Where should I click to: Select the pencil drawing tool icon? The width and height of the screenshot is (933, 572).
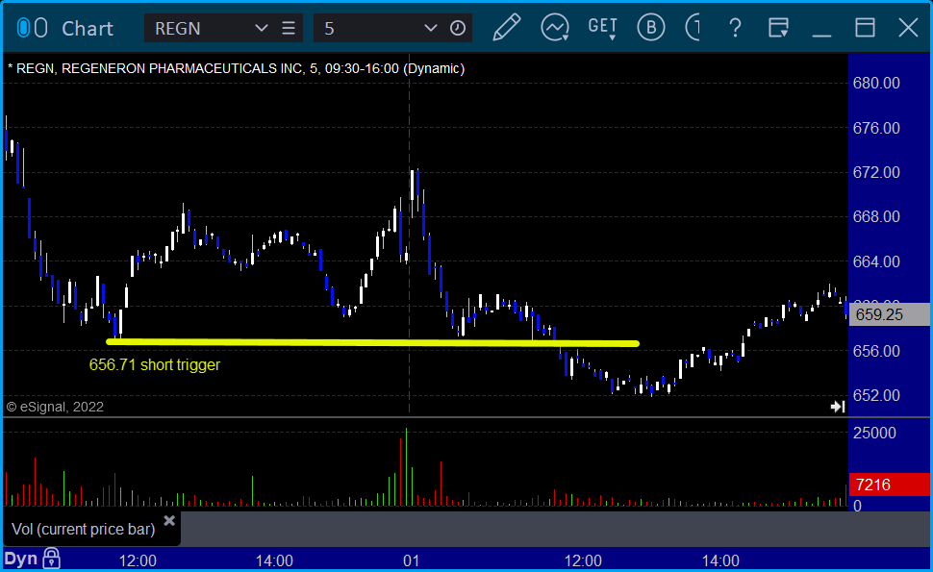[x=507, y=27]
